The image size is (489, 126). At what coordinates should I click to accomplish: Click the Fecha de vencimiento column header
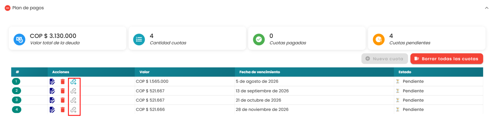(x=260, y=72)
